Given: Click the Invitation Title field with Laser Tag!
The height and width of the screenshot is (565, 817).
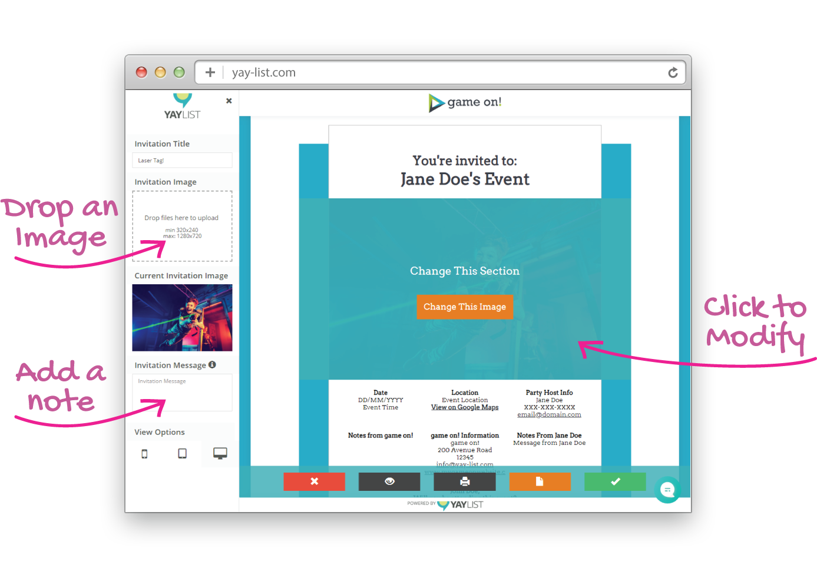Looking at the screenshot, I should coord(182,160).
